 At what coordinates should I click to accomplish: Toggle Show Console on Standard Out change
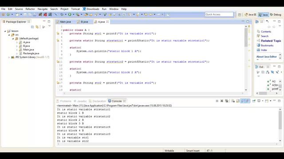click(243, 101)
